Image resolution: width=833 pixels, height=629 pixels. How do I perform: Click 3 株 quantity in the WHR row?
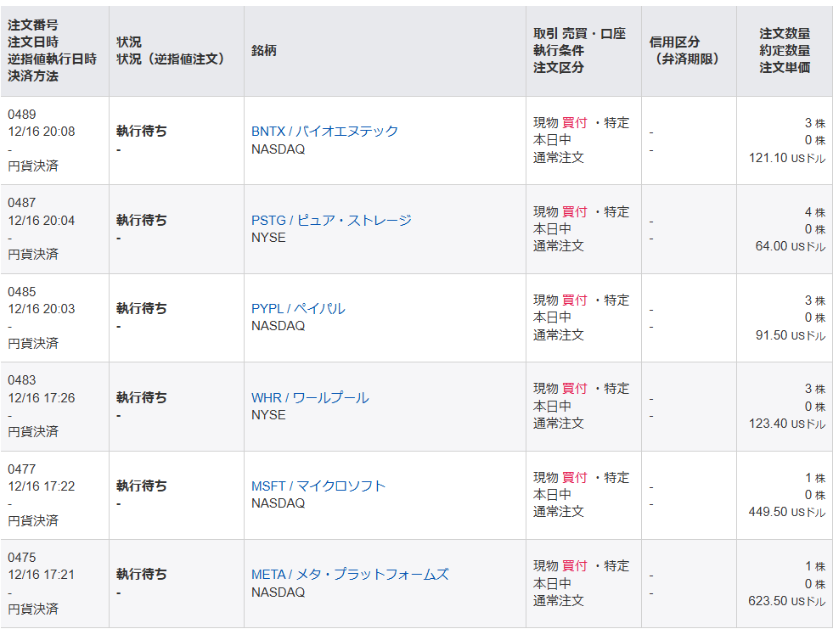point(815,389)
